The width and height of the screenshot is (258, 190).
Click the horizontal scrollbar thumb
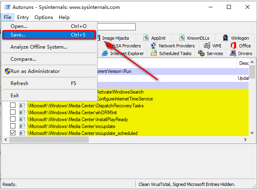tap(49, 140)
